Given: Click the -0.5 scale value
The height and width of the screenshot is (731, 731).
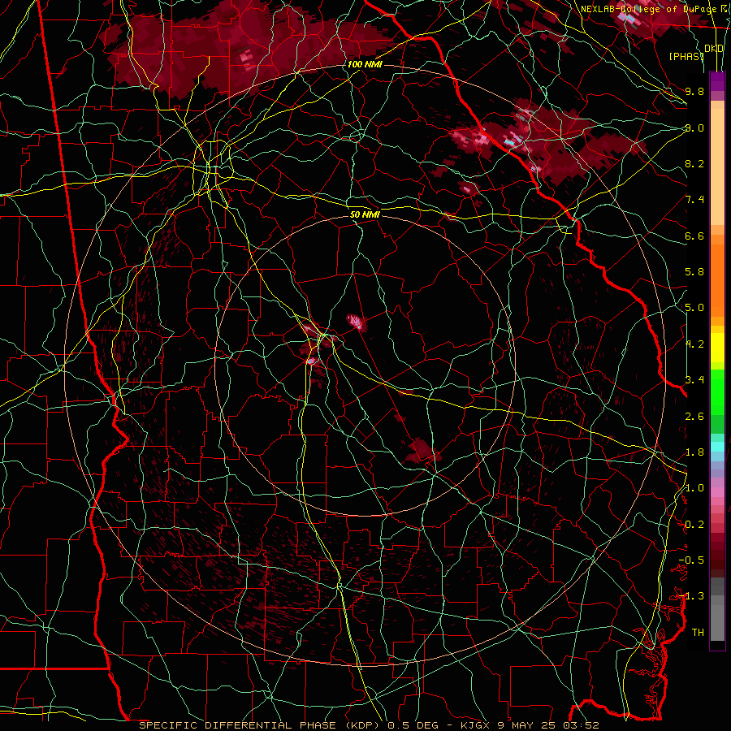Looking at the screenshot, I should [691, 560].
